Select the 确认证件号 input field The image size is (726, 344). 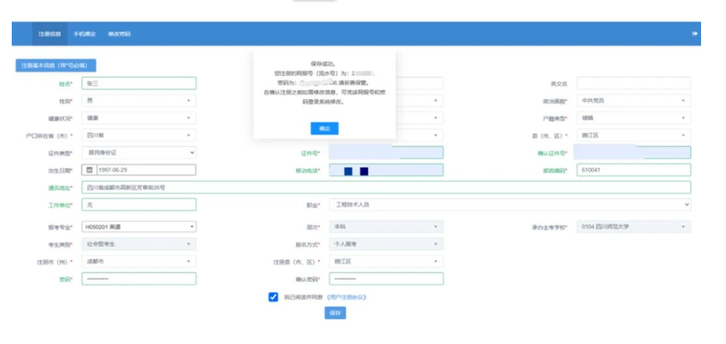(x=634, y=152)
